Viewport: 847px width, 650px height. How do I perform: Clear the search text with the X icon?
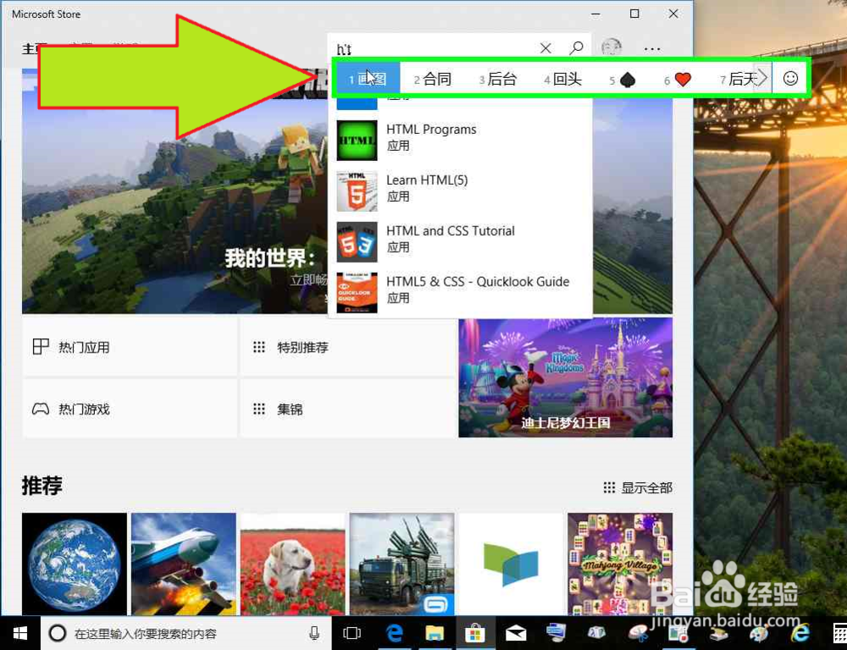(545, 48)
